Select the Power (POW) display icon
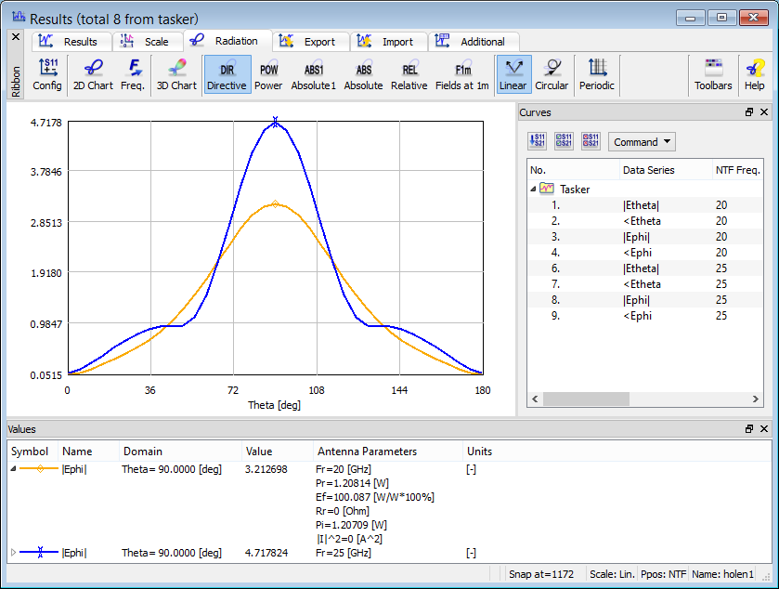Image resolution: width=779 pixels, height=589 pixels. tap(268, 74)
